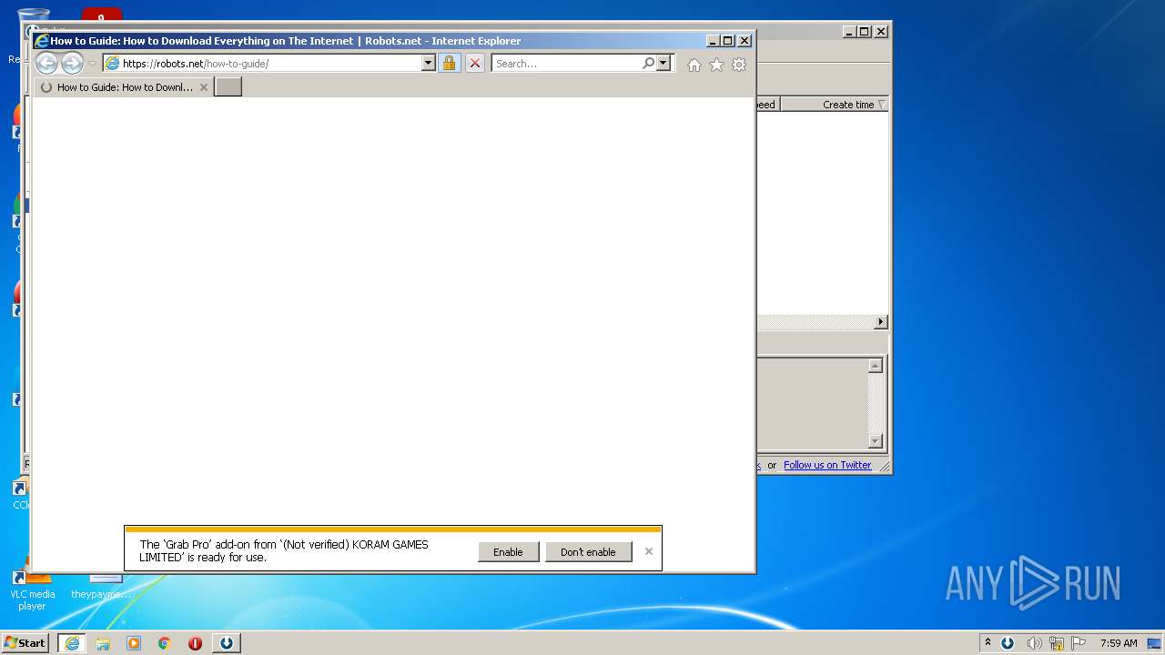
Task: Show hidden system tray icons
Action: [x=988, y=643]
